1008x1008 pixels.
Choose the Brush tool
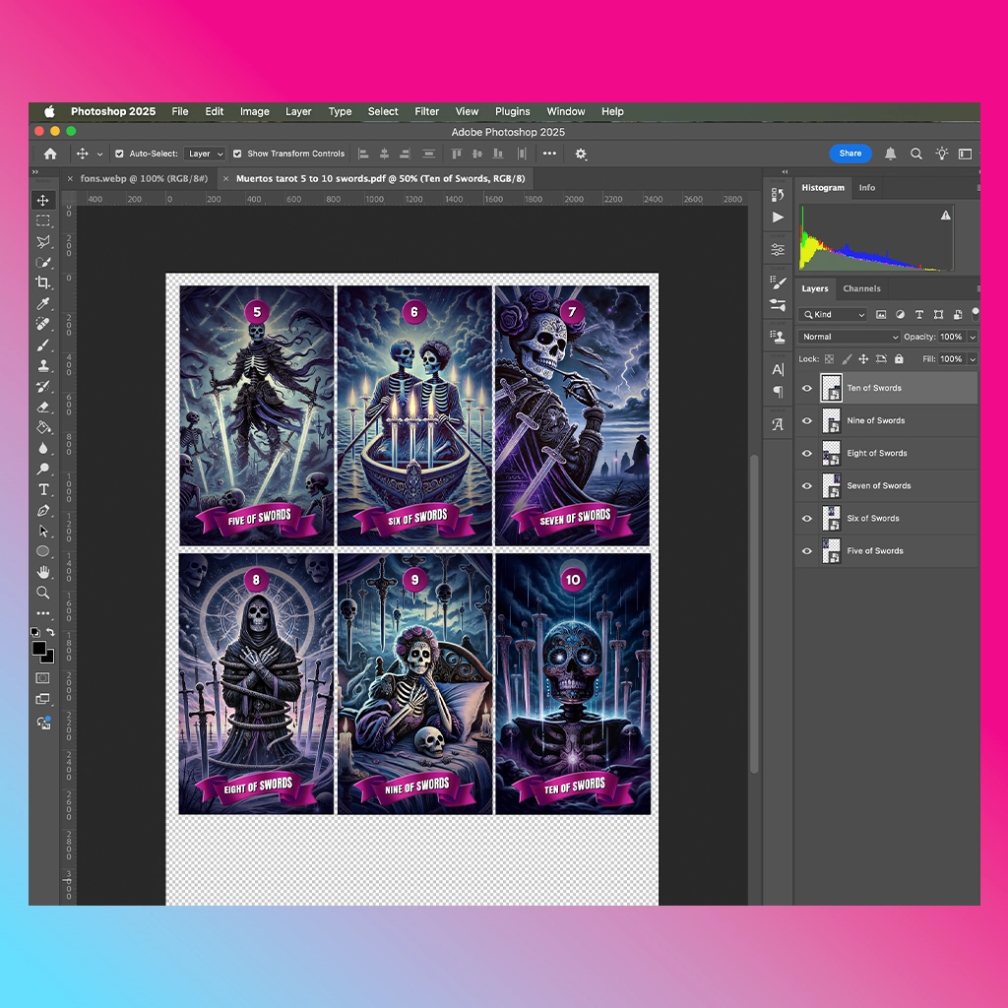43,346
